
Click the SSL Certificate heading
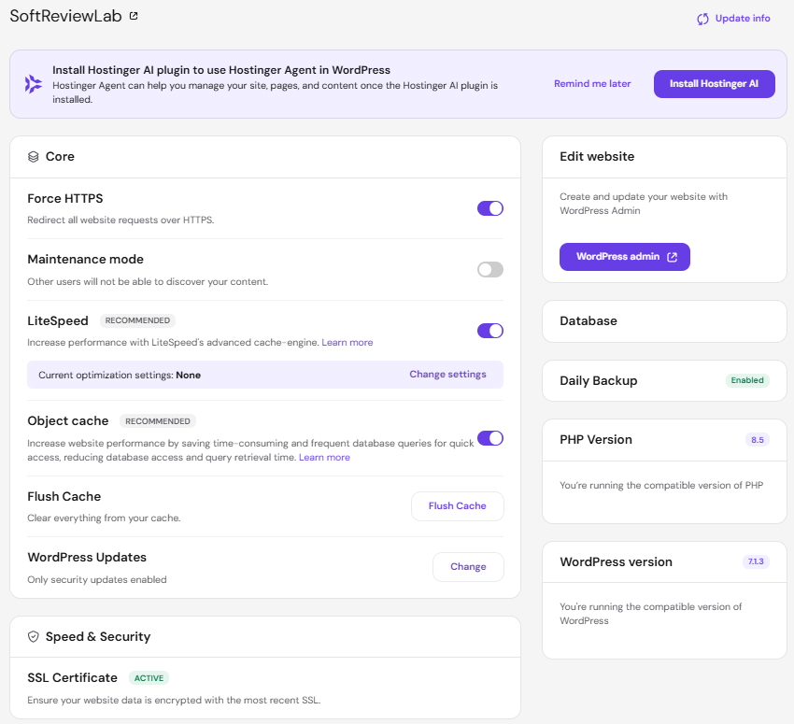click(x=73, y=678)
